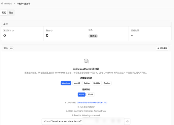The height and width of the screenshot is (125, 174).
Task: Choose the Debian operating system
Action: tap(87, 83)
